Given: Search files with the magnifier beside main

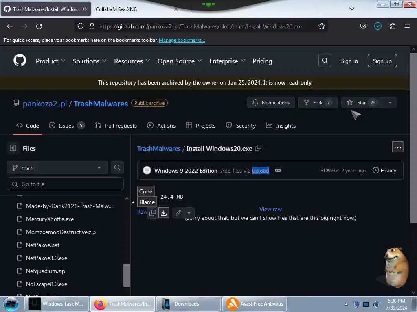Looking at the screenshot, I should pyautogui.click(x=117, y=168).
